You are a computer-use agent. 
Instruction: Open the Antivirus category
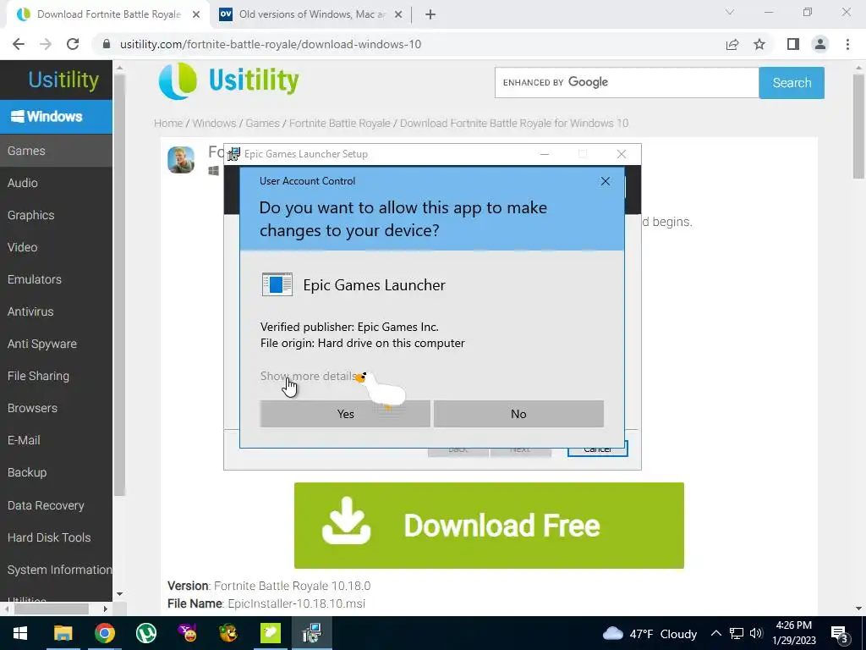[x=56, y=311]
